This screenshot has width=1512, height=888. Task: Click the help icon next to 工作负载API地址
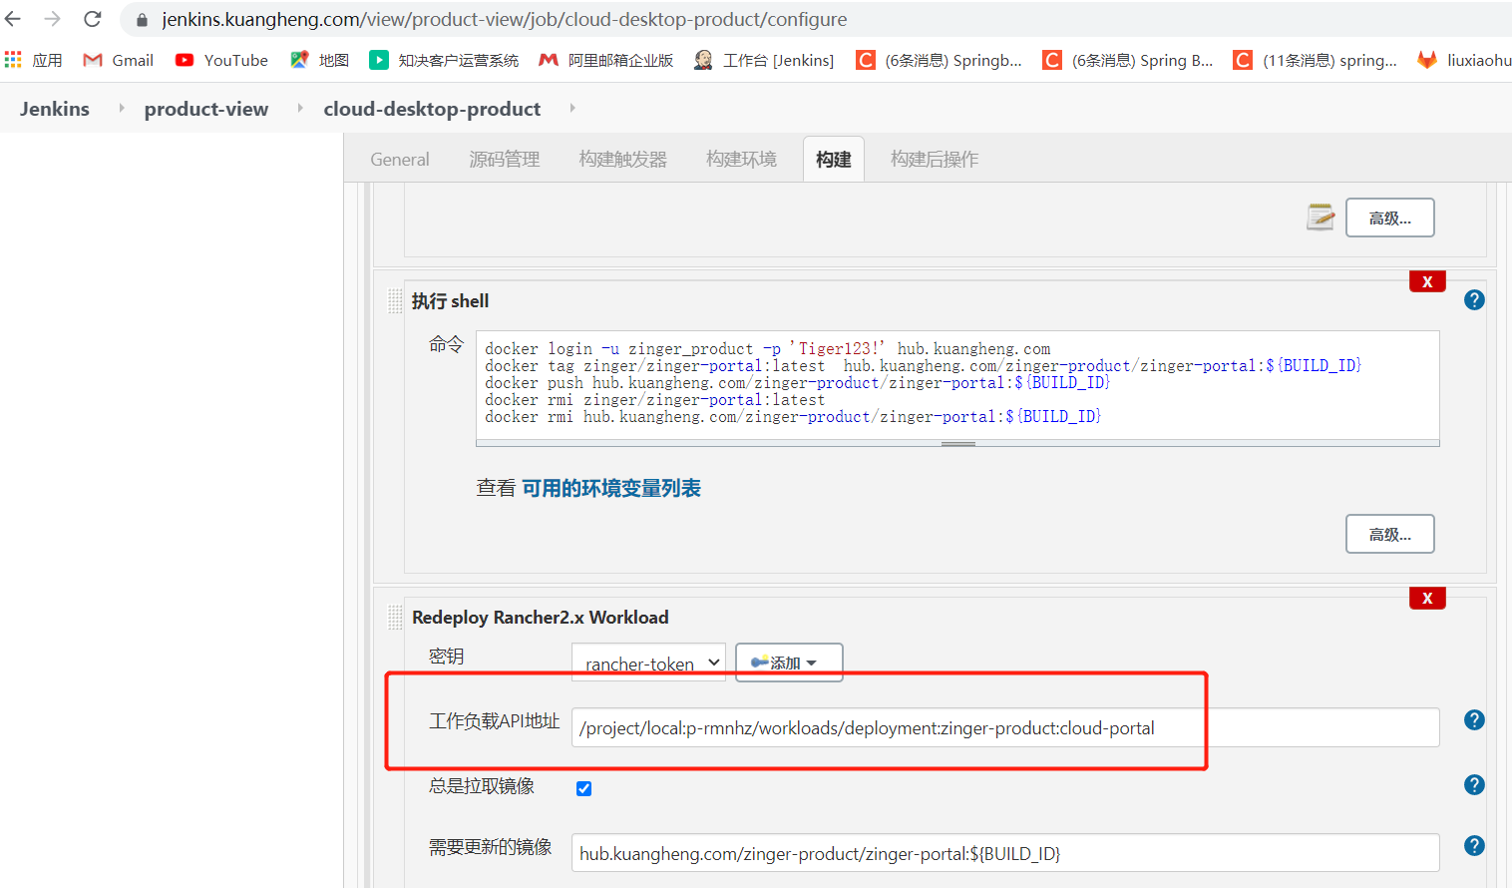pos(1474,718)
